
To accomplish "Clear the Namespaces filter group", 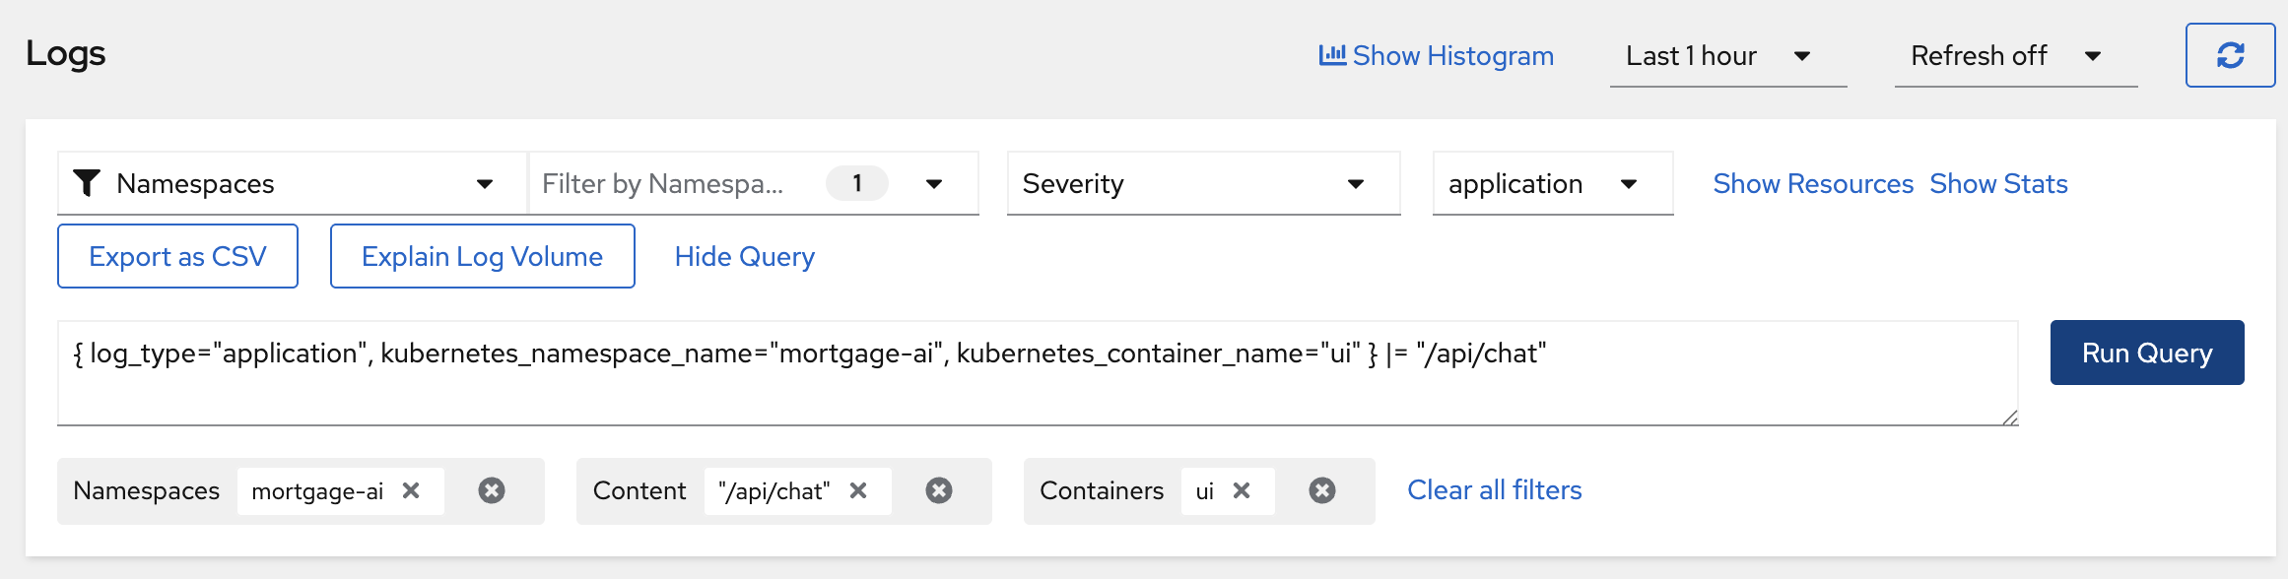I will 492,490.
